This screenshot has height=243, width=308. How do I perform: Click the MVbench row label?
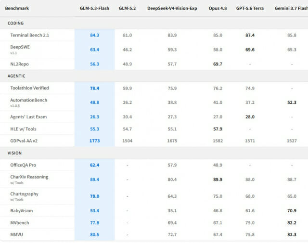[x=20, y=223]
